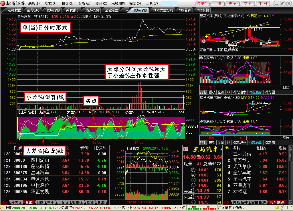Select the 中小 tab

[x=51, y=202]
